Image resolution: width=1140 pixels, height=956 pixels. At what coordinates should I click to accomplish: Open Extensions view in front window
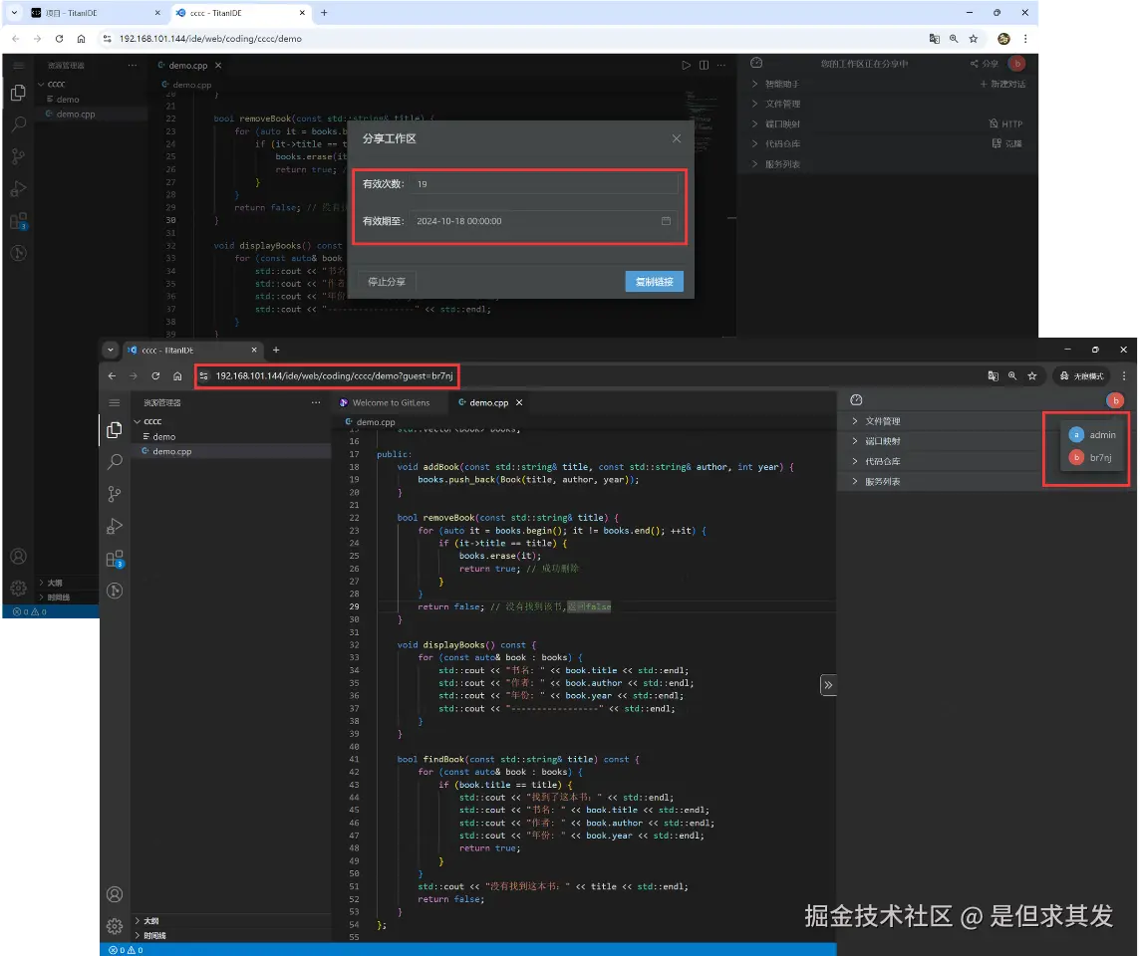pos(115,559)
